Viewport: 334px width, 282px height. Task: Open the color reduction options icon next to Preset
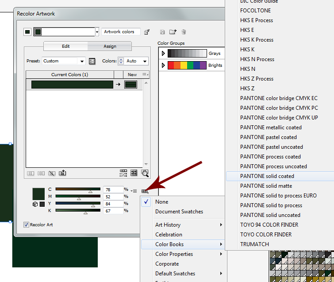(92, 62)
